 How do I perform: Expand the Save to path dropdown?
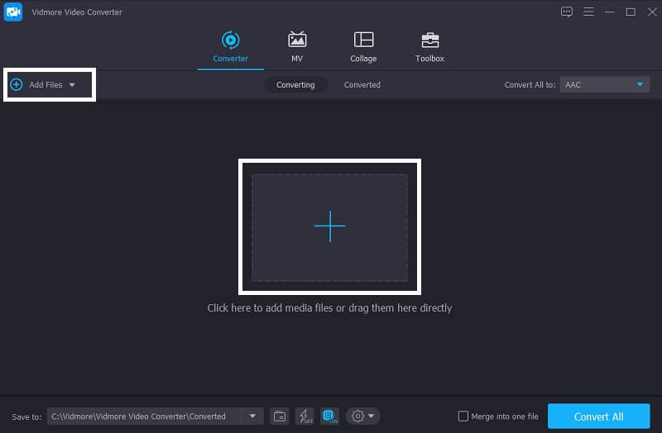point(252,416)
